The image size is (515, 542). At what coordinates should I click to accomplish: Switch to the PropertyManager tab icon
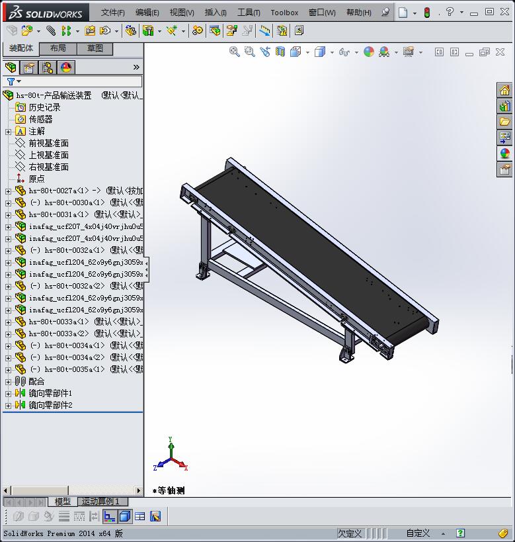(29, 68)
